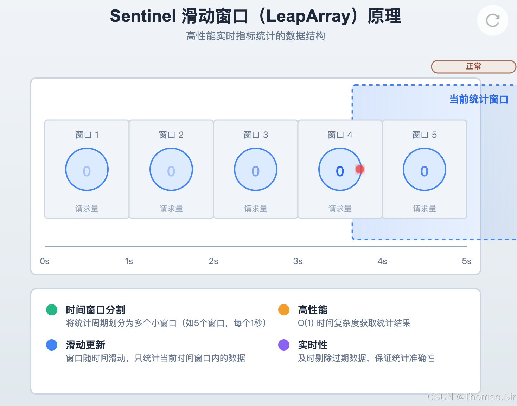Click the red request dot in 窗口 4
This screenshot has width=517, height=406.
pos(360,169)
